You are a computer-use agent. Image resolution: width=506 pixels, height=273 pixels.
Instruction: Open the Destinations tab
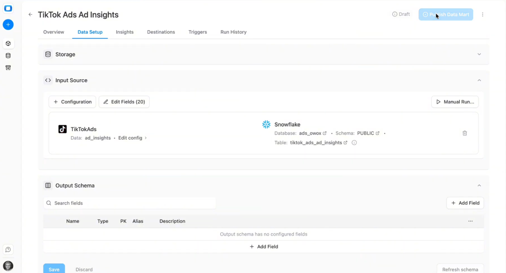(161, 32)
